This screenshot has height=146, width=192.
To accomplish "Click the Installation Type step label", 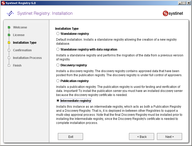I will point(25,43).
